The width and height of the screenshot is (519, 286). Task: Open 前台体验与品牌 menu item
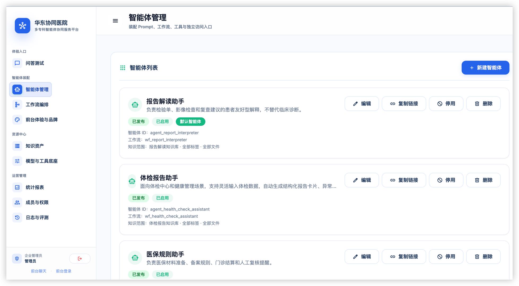35,120
